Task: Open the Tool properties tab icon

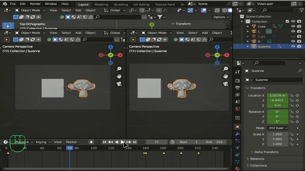Action: (x=237, y=72)
